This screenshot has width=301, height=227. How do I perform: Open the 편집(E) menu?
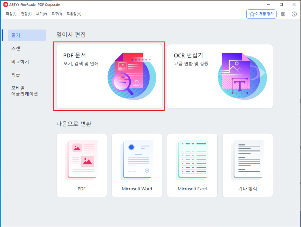pyautogui.click(x=26, y=14)
